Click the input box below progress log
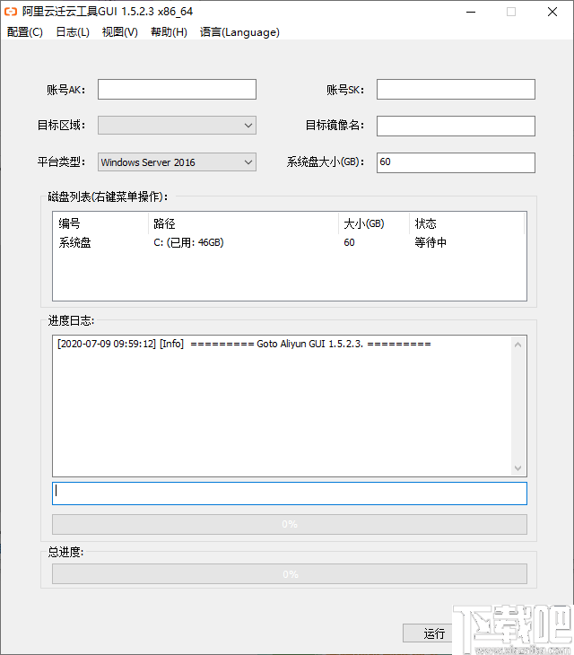 (290, 493)
